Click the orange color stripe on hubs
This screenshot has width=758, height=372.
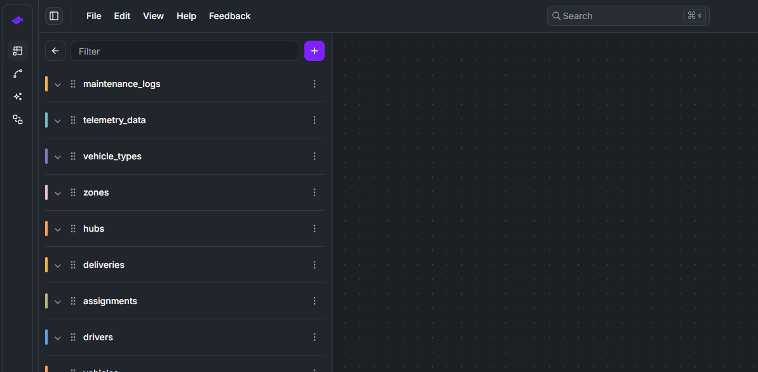[47, 229]
